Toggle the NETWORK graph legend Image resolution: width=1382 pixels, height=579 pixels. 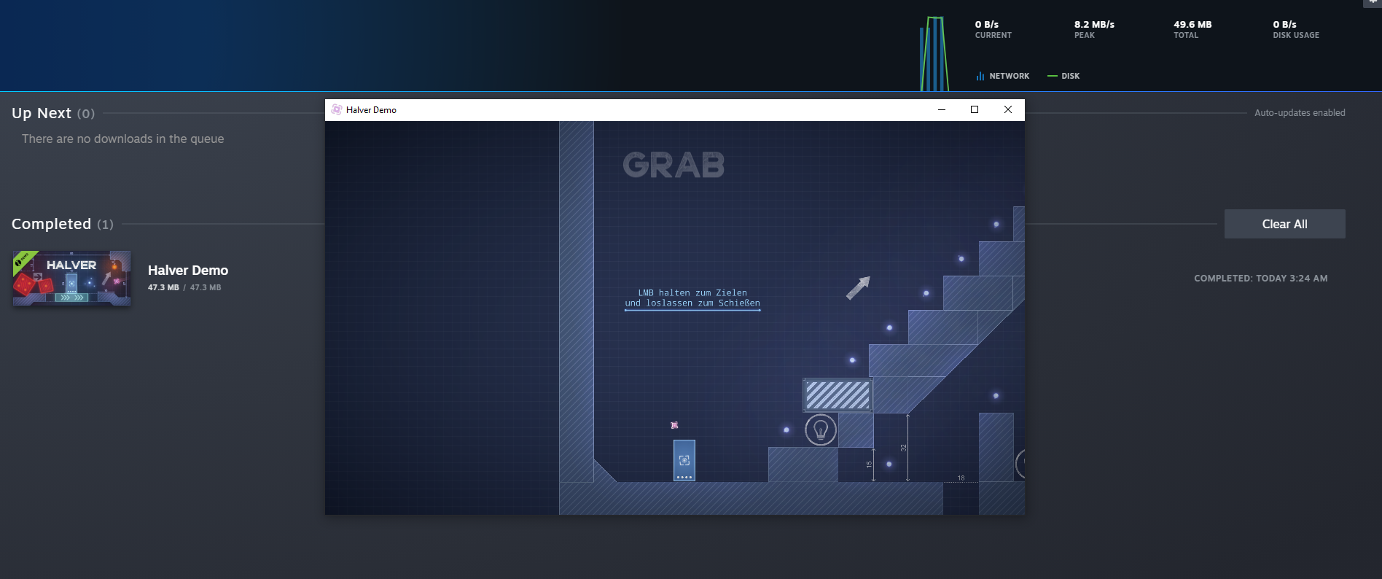coord(1003,76)
